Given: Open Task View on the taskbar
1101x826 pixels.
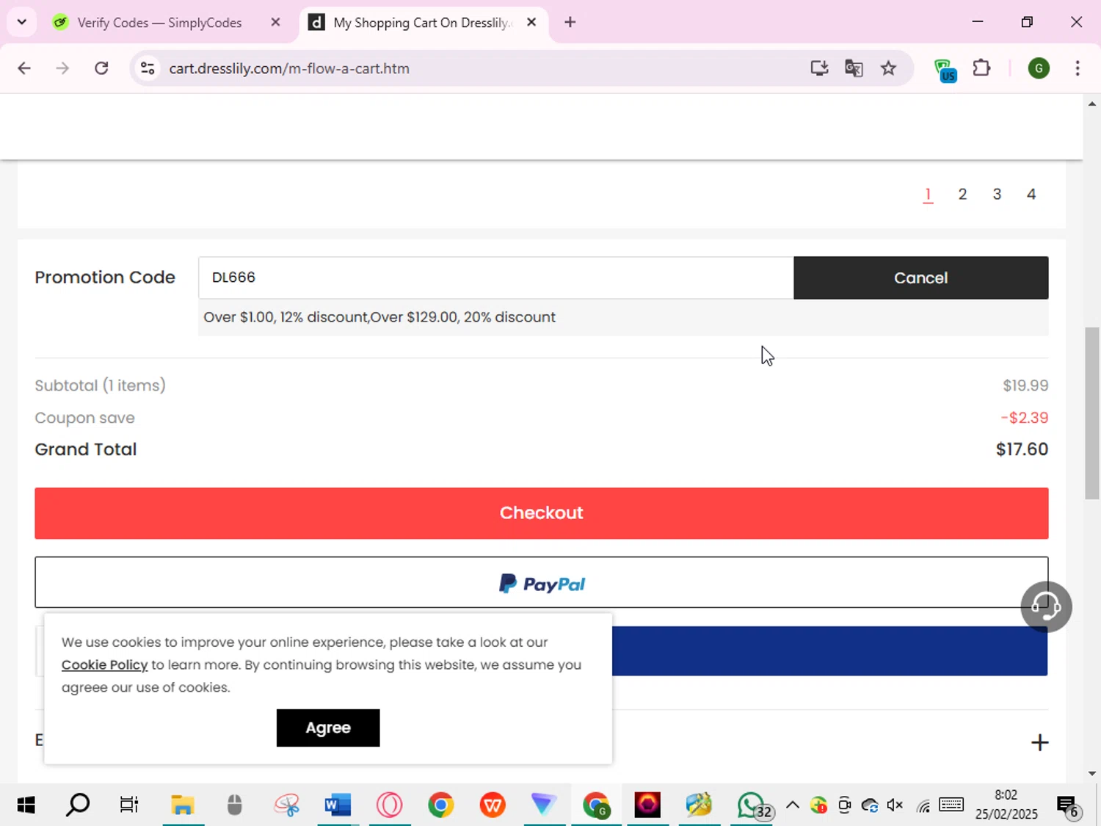Looking at the screenshot, I should point(129,805).
